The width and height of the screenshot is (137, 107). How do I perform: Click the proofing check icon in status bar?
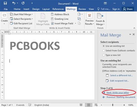coord(30,105)
